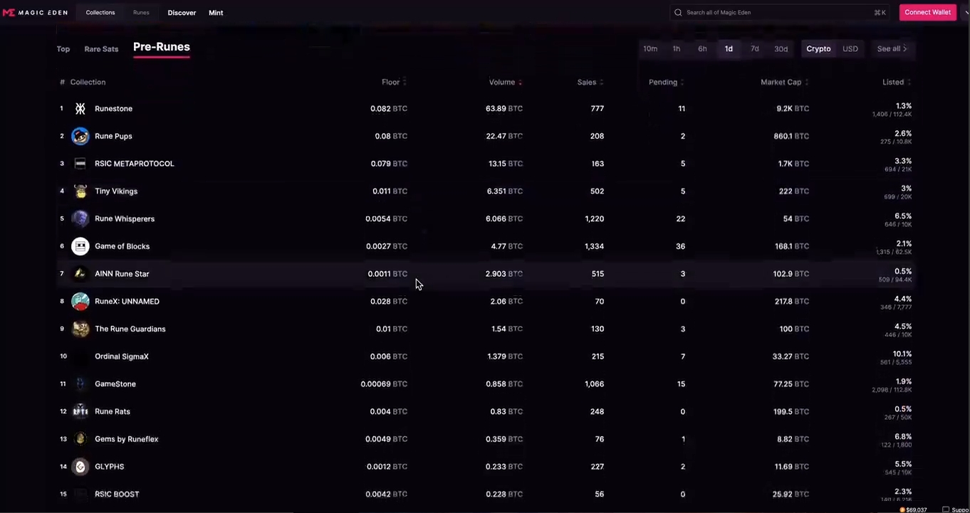Click the Magic Eden logo icon
This screenshot has height=513, width=970.
coord(9,13)
